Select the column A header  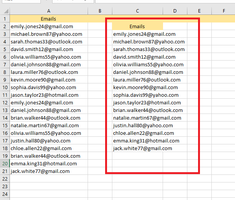[x=48, y=11]
